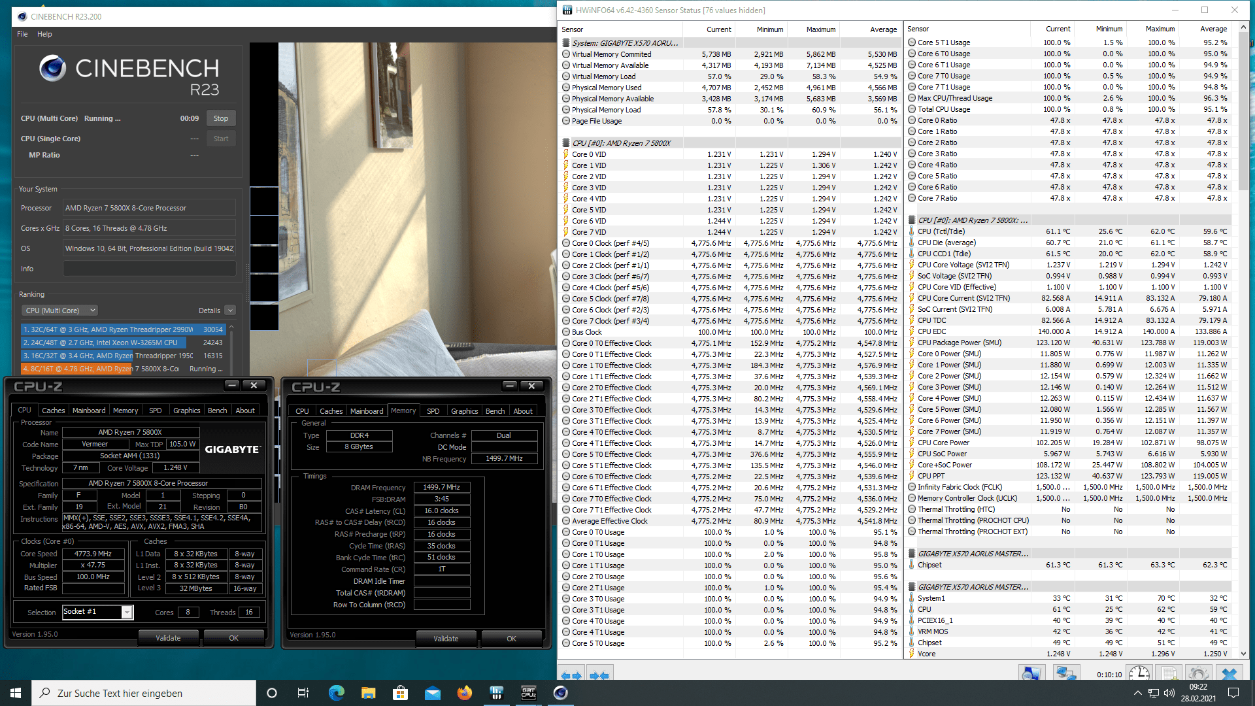1255x706 pixels.
Task: Click the chip icon beside CPU [#0]: AMD Ryzen 7 5800X header
Action: pyautogui.click(x=566, y=143)
